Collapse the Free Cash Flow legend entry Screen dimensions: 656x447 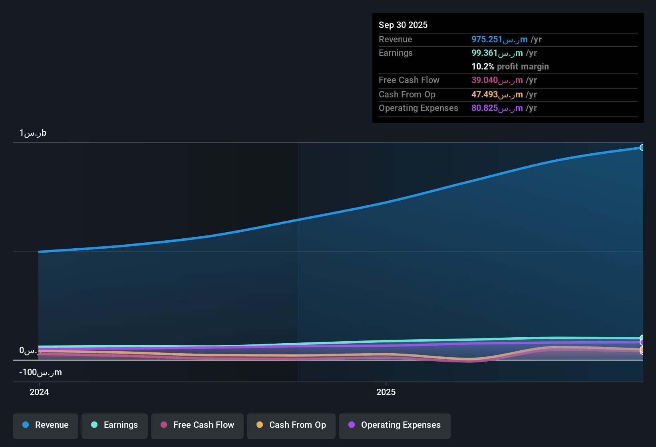(x=197, y=425)
